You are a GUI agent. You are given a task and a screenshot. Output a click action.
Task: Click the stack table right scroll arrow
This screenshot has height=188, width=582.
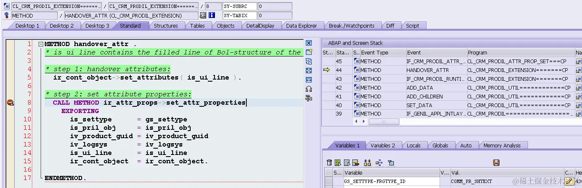pos(363,121)
